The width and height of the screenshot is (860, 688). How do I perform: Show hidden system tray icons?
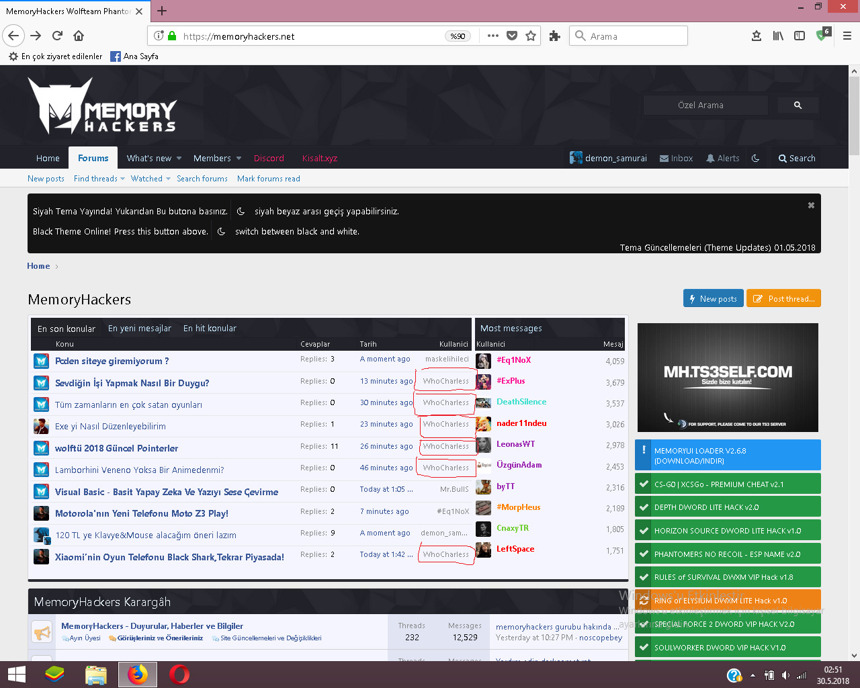[752, 675]
